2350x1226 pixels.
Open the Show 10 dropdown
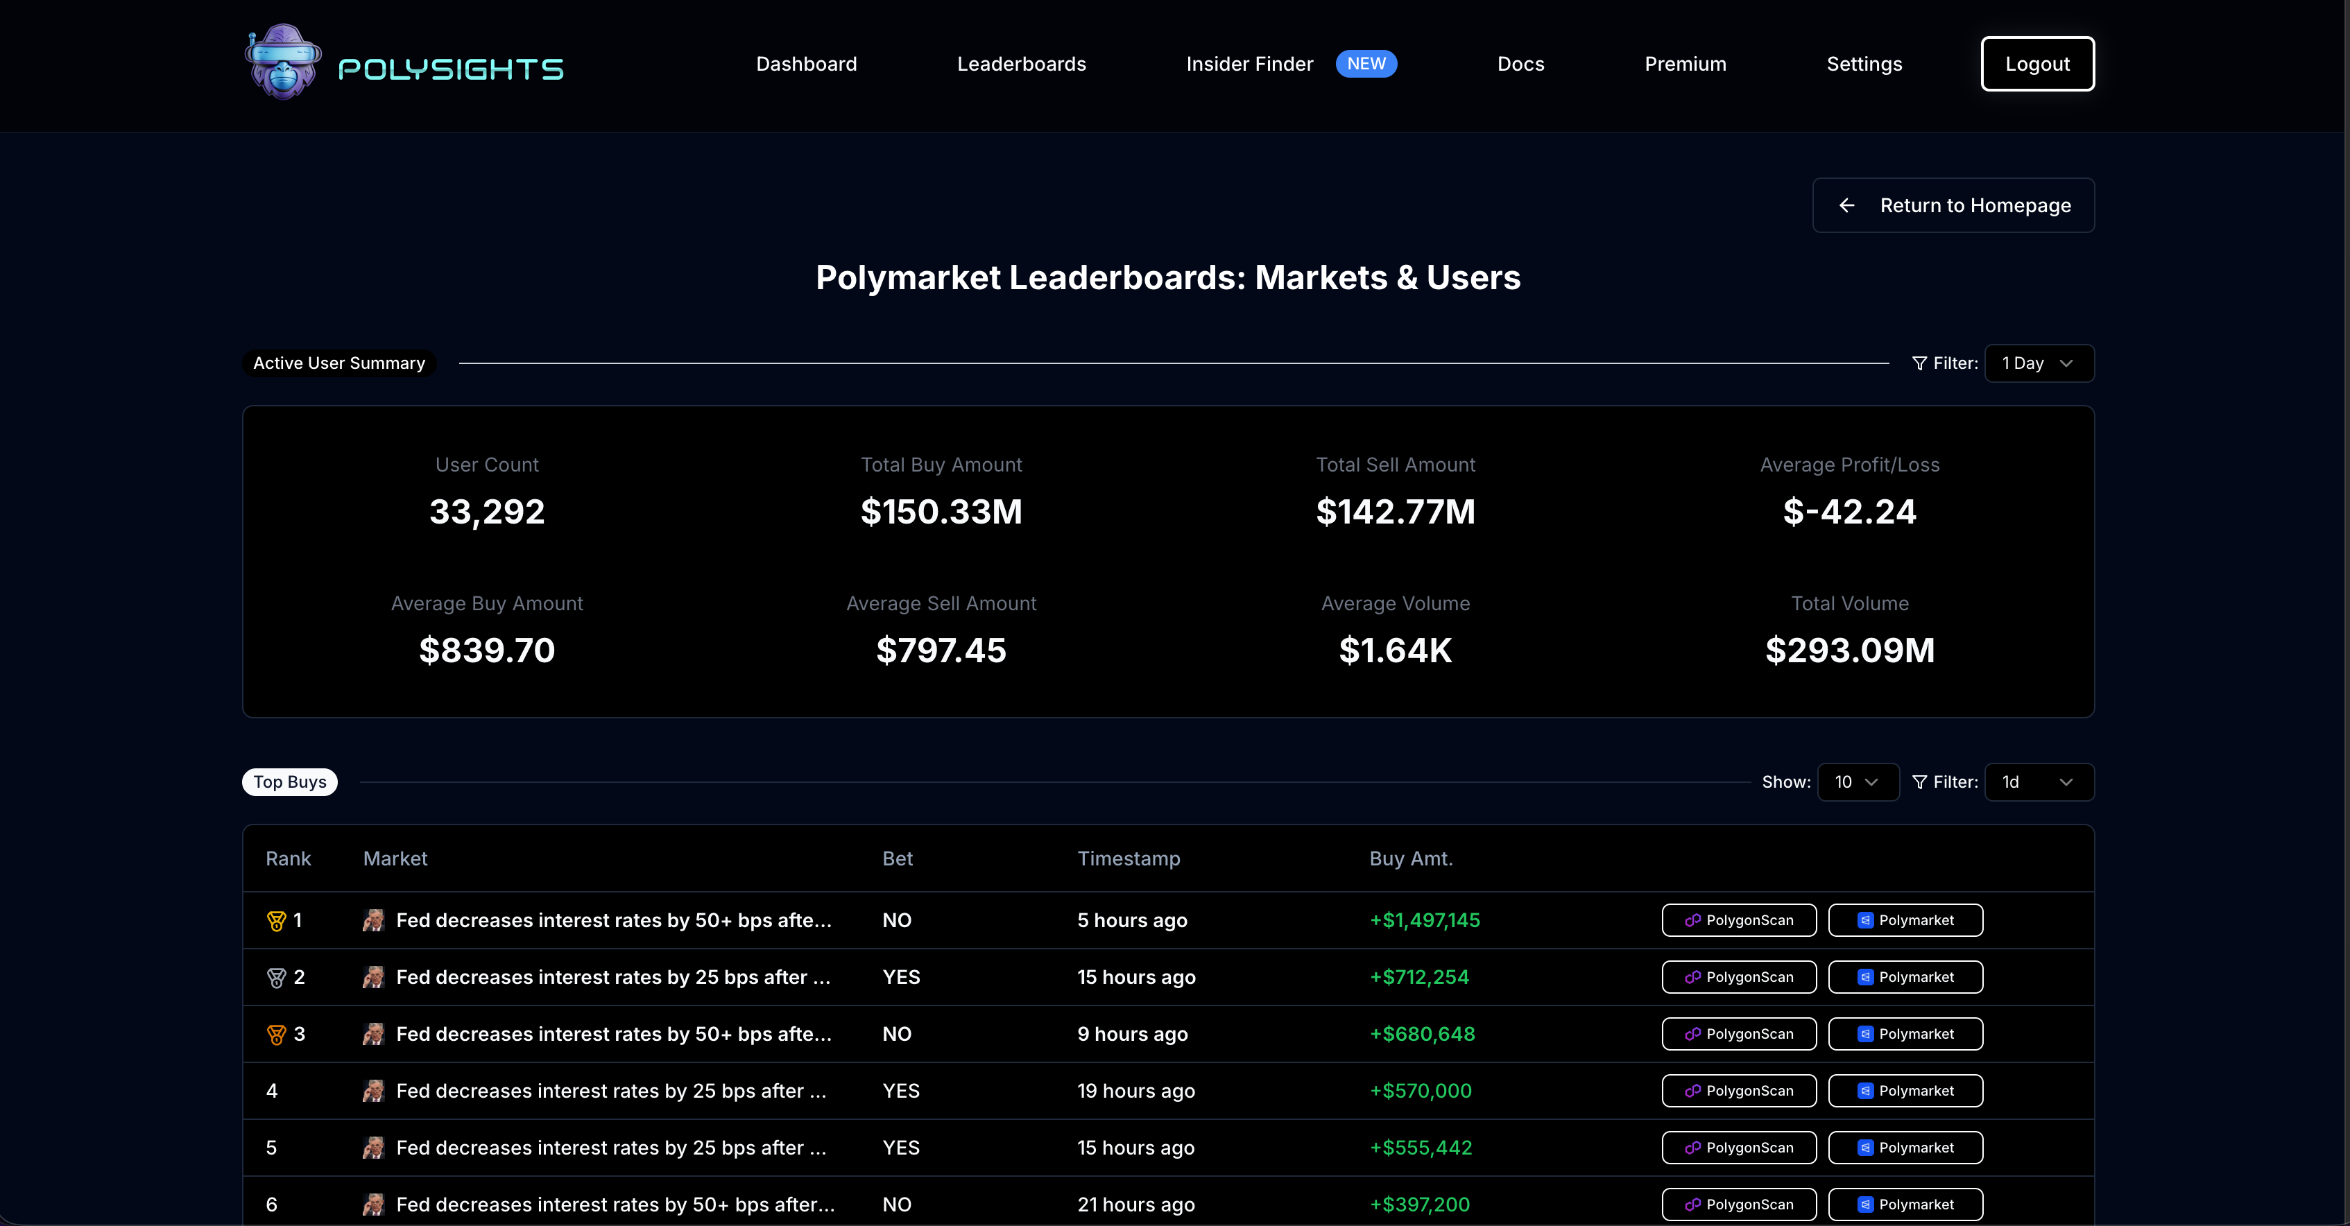tap(1858, 782)
